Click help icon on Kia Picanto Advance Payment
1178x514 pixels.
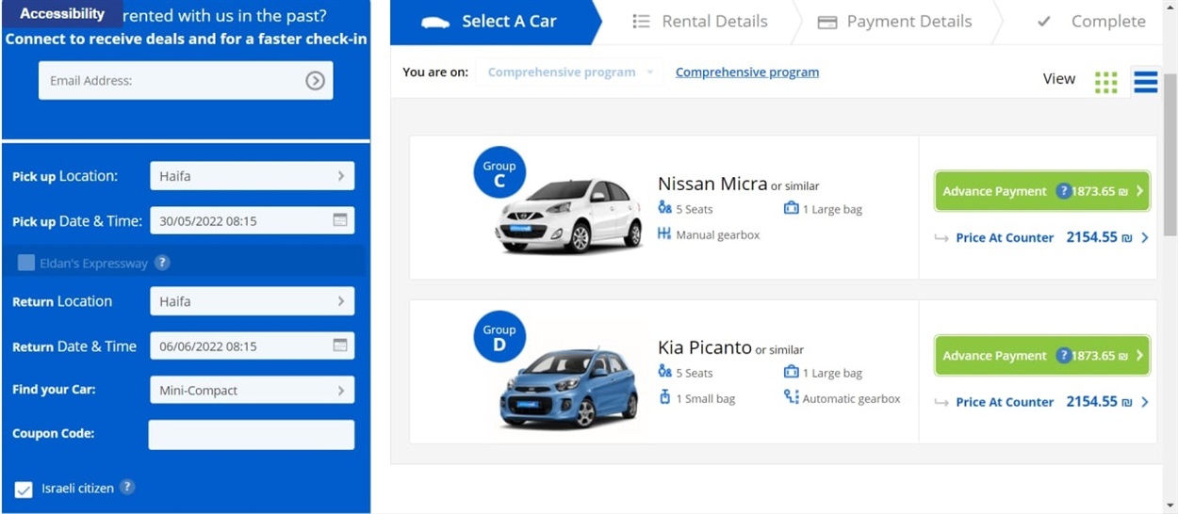(x=1064, y=356)
